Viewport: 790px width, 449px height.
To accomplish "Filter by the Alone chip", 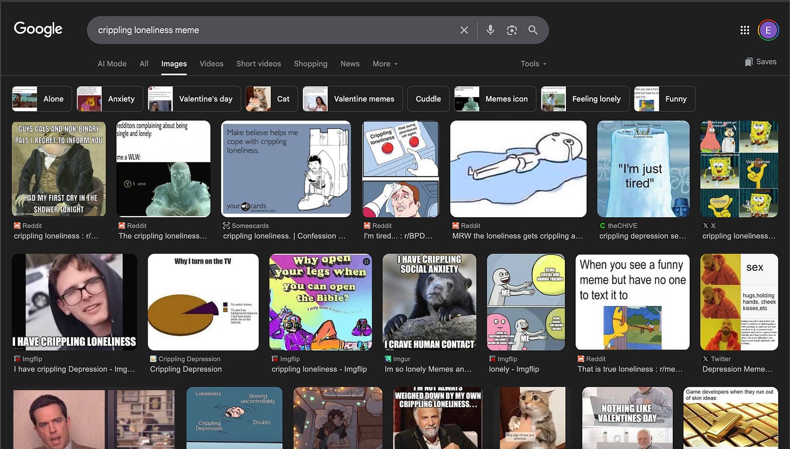I will (42, 99).
